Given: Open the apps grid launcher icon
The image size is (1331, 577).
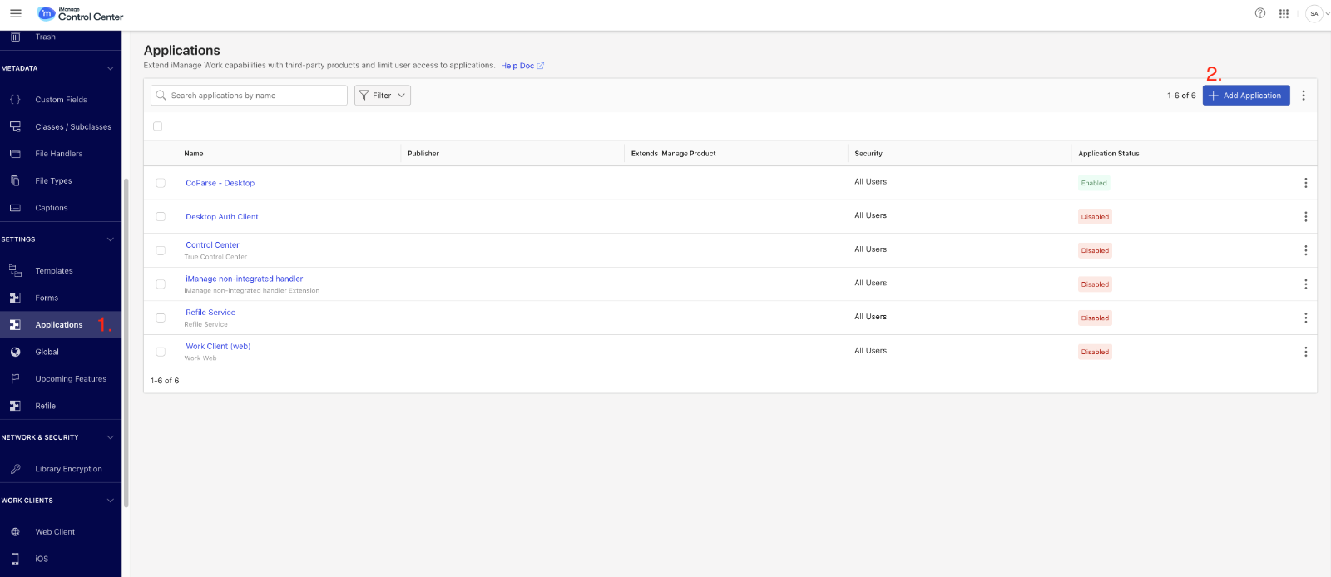Looking at the screenshot, I should click(1284, 13).
